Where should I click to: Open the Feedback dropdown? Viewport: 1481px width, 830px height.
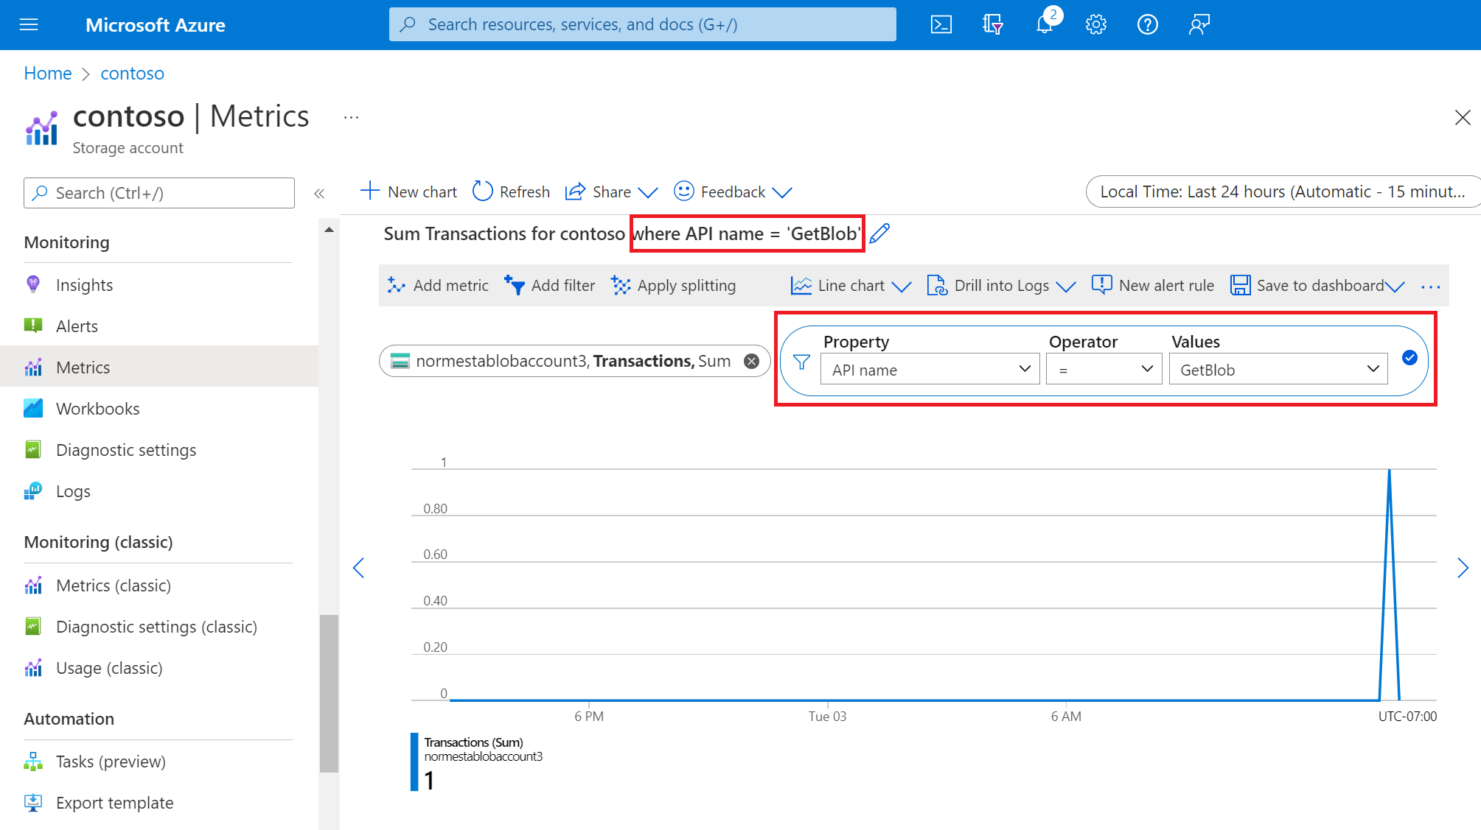[x=733, y=191]
